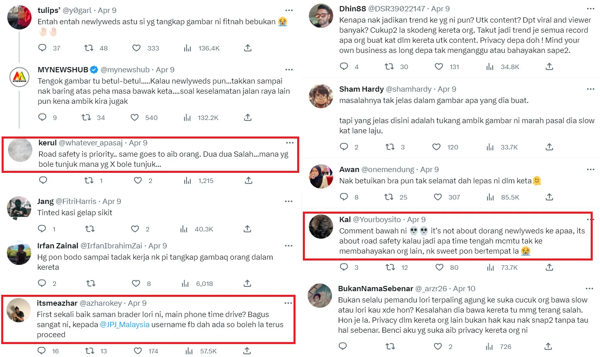Open the @shamhardy handle link
600x357 pixels.
[409, 89]
